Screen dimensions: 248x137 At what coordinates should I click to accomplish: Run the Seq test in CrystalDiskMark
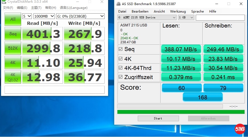(13, 34)
